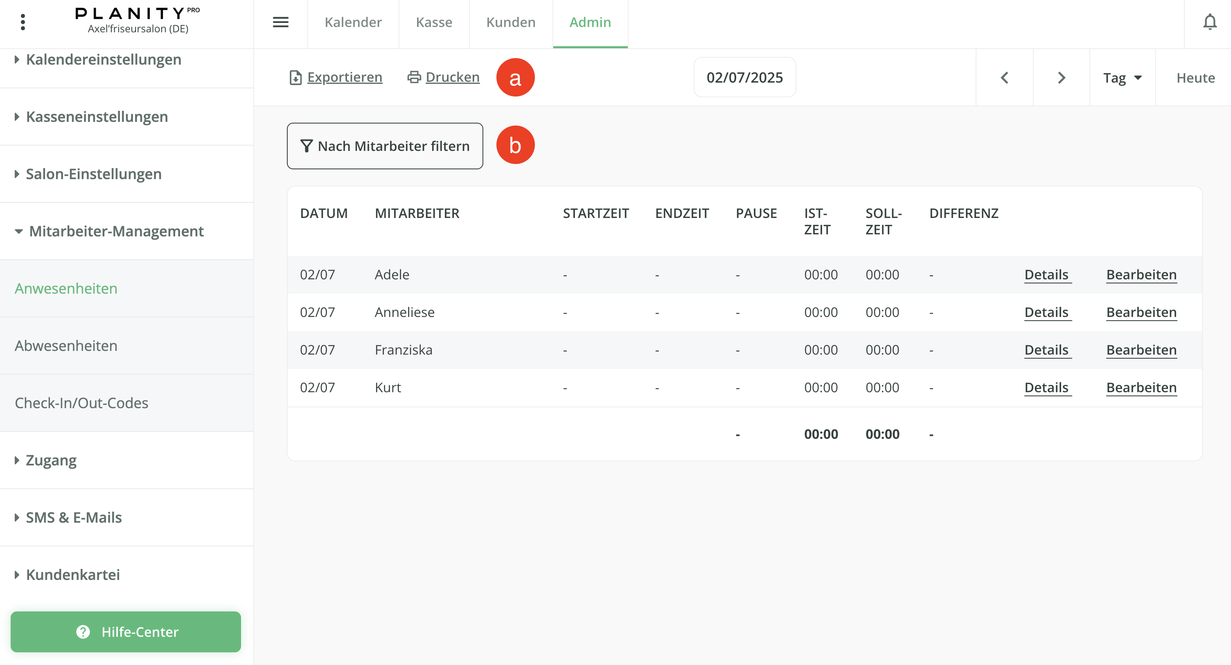Open Details for Franziska's attendance row
Image resolution: width=1231 pixels, height=665 pixels.
click(1047, 350)
